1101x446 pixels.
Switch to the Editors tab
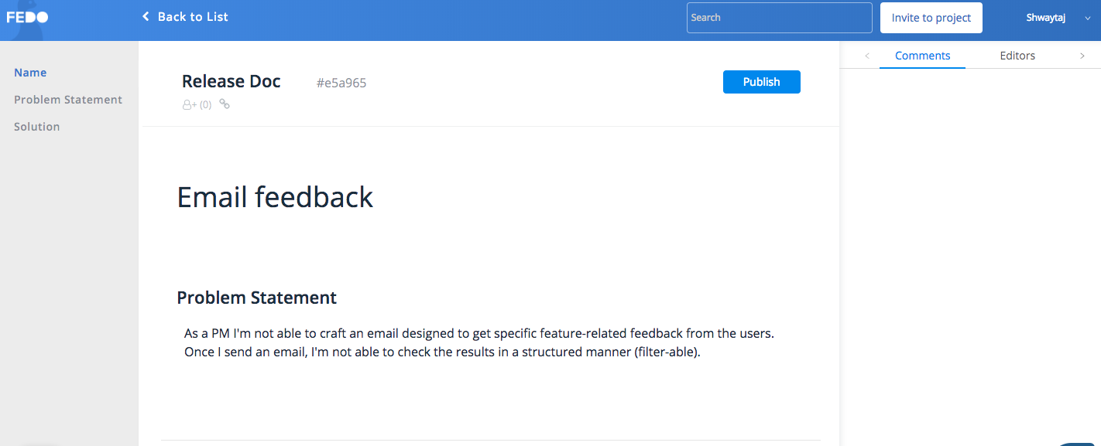point(1017,56)
